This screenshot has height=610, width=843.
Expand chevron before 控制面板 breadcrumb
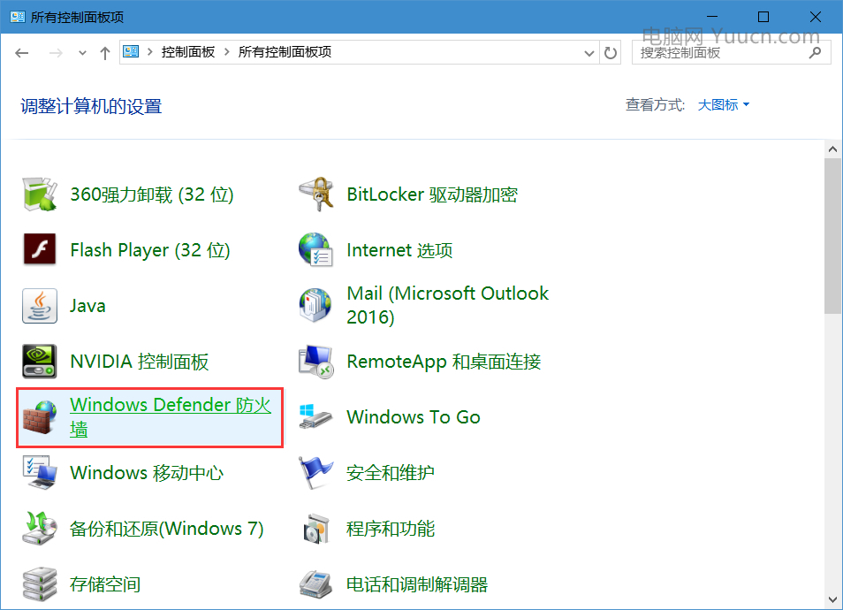coord(150,51)
